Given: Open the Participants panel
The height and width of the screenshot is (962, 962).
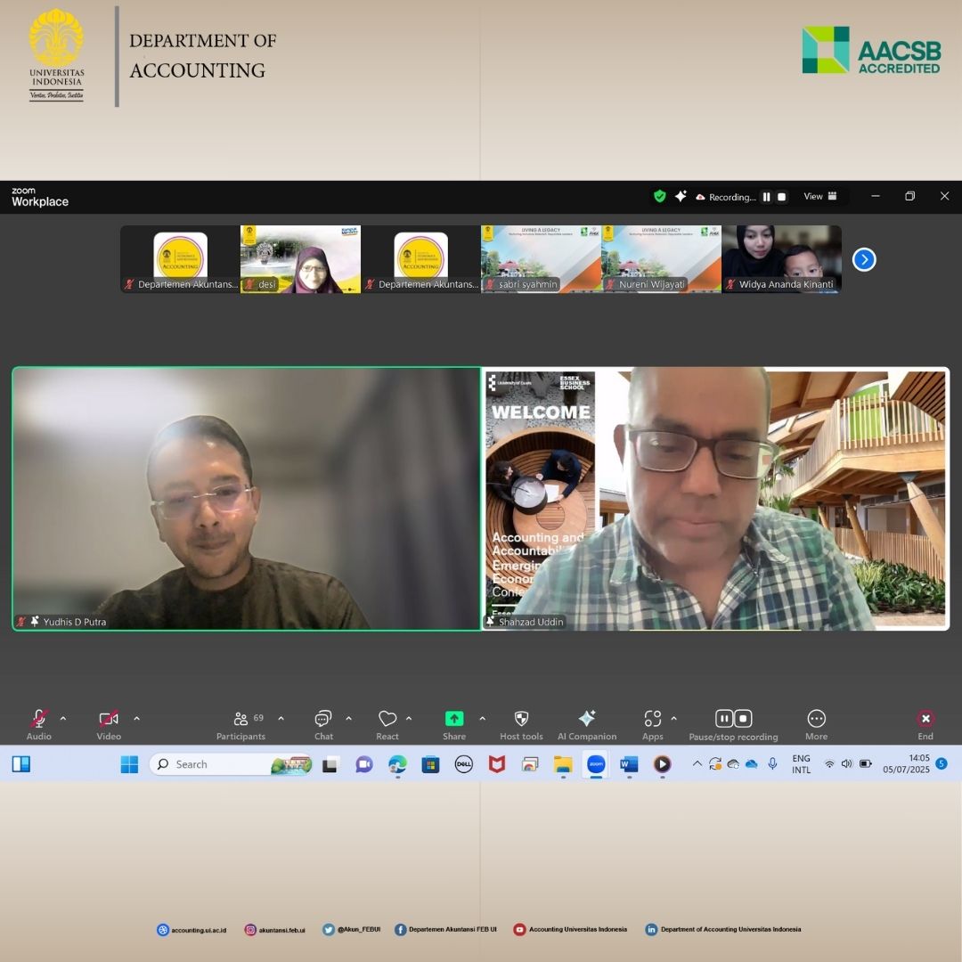Looking at the screenshot, I should point(240,720).
